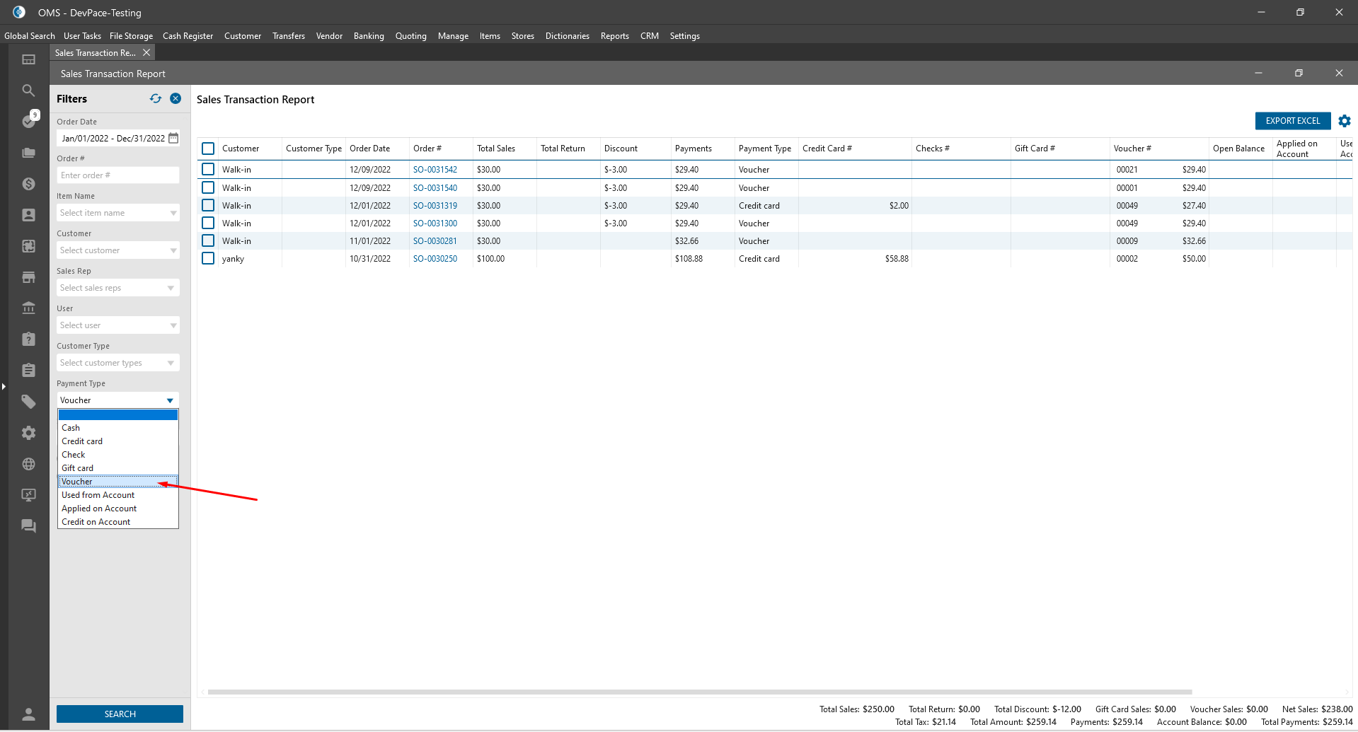The width and height of the screenshot is (1358, 732).
Task: Open the report settings gear icon
Action: coord(1345,121)
